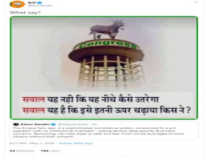
Task: Click the "What say?" tweet text
Action: [25, 12]
